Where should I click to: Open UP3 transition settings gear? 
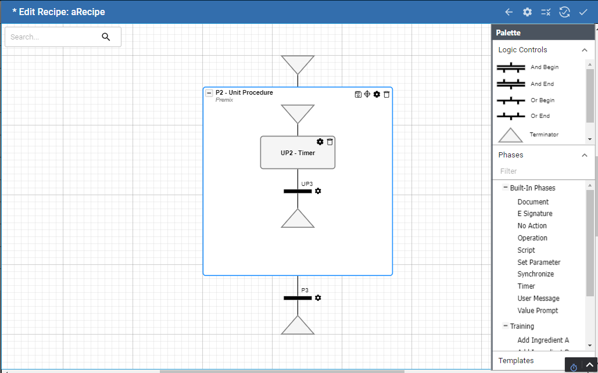[x=318, y=191]
